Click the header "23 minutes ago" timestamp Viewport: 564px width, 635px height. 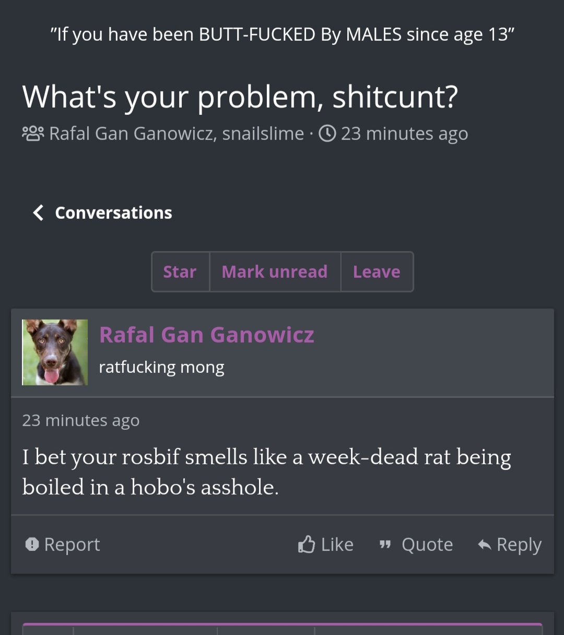coord(404,134)
